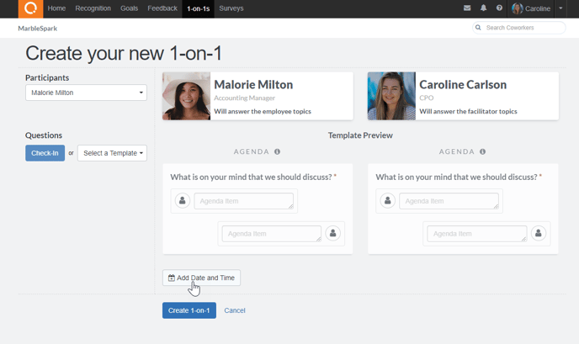
Task: Open the Surveys menu item
Action: (x=231, y=8)
